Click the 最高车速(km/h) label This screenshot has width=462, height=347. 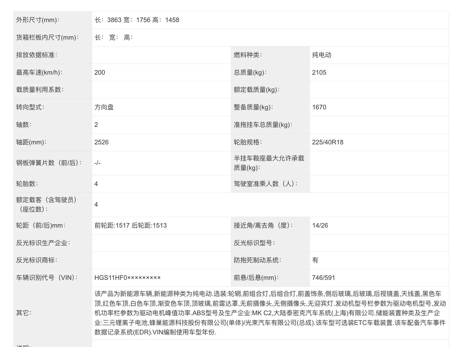(x=39, y=73)
